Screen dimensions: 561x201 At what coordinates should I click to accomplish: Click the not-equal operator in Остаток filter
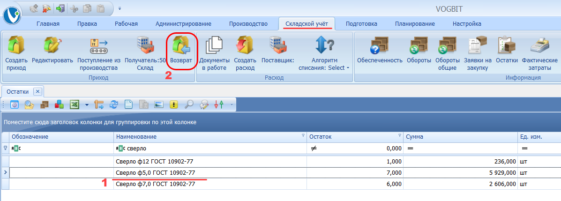(314, 149)
